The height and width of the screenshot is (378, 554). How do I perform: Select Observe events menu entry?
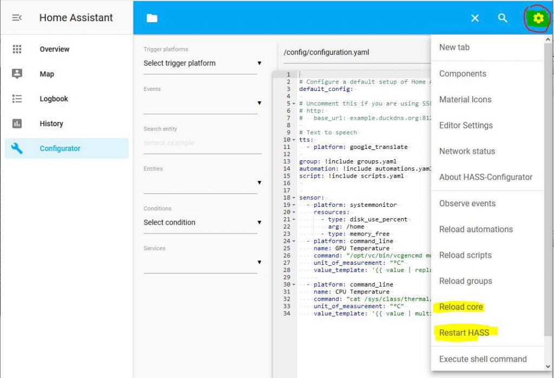487,203
